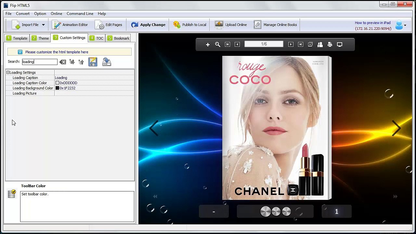Click the How to preview in iPad link
The image size is (416, 234).
373,23
